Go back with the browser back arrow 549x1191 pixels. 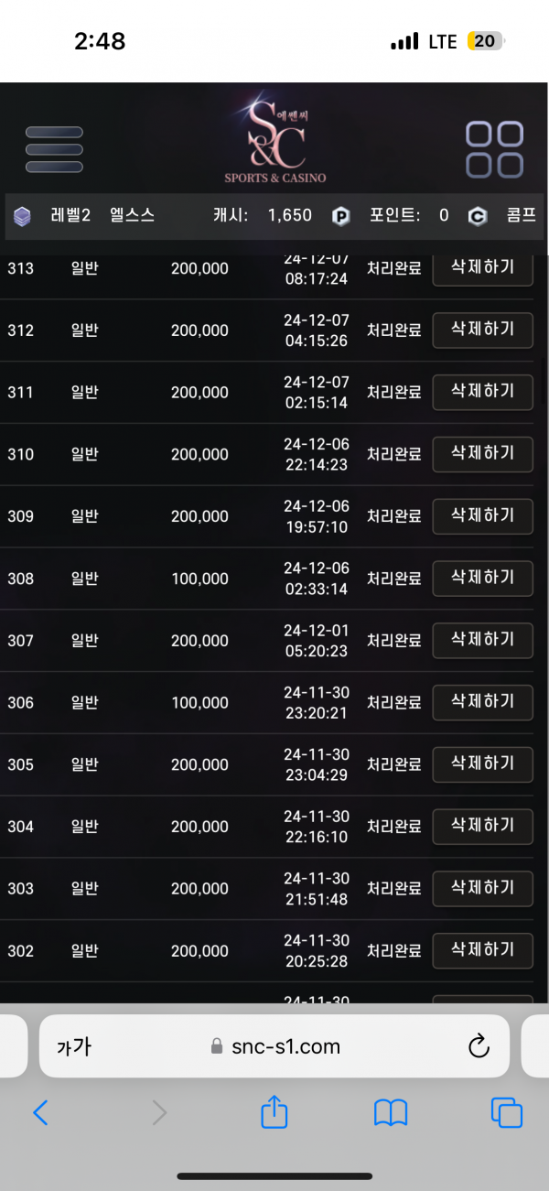pos(40,1113)
